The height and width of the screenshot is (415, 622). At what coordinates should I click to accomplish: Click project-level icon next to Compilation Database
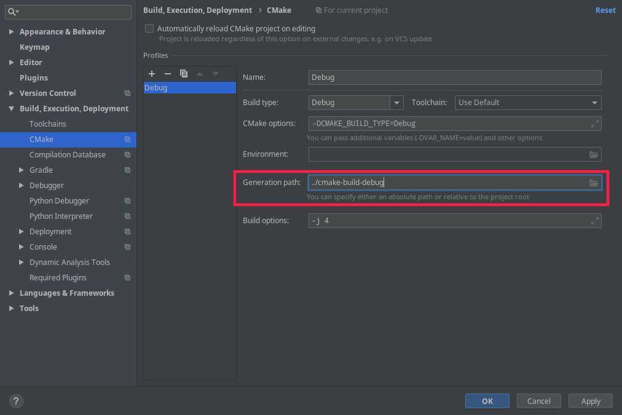click(x=127, y=155)
